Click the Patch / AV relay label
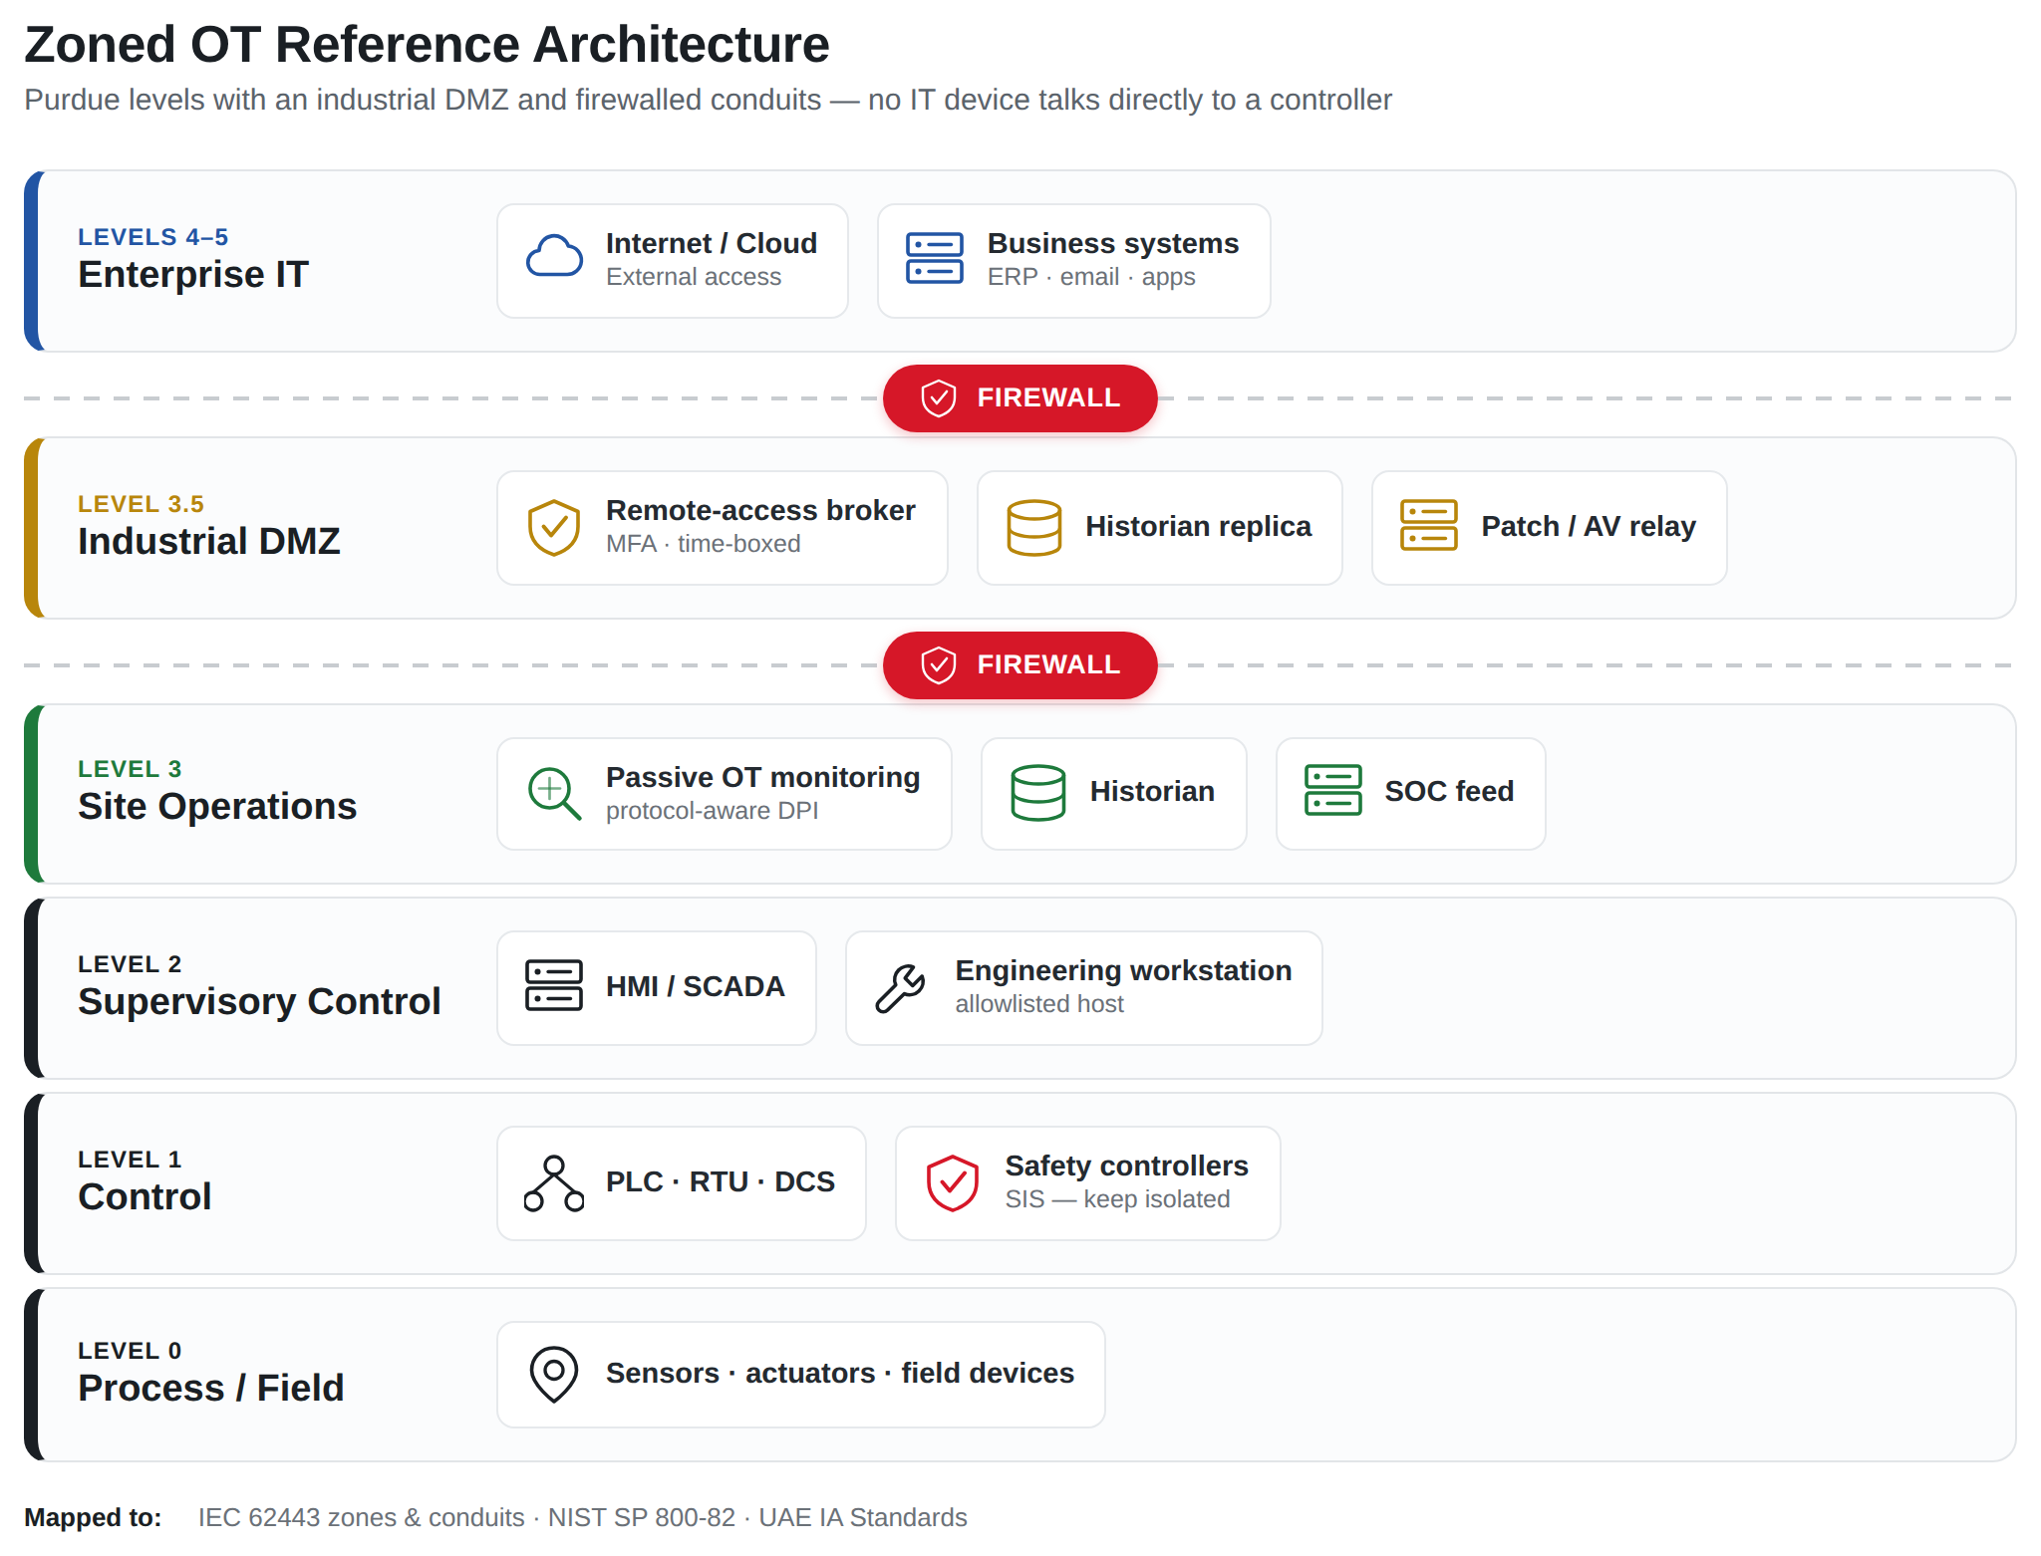The width and height of the screenshot is (2041, 1556). (x=1589, y=526)
